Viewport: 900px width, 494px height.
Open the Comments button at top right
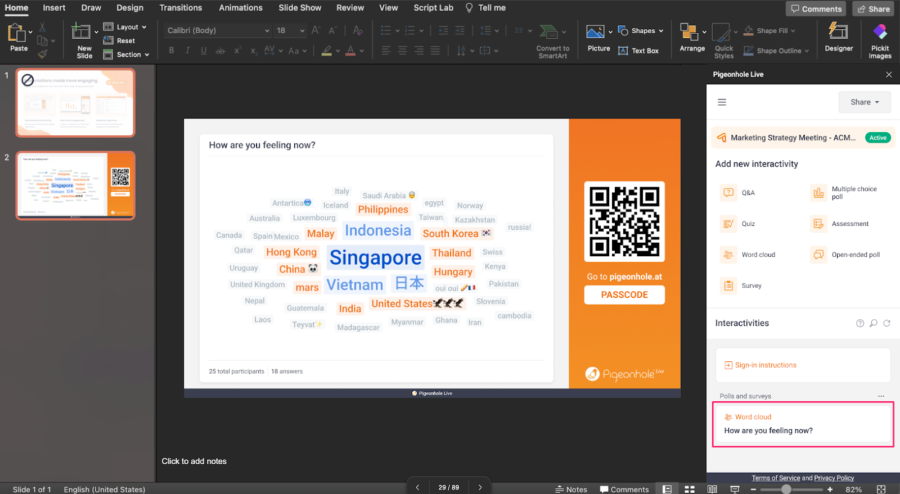(816, 9)
